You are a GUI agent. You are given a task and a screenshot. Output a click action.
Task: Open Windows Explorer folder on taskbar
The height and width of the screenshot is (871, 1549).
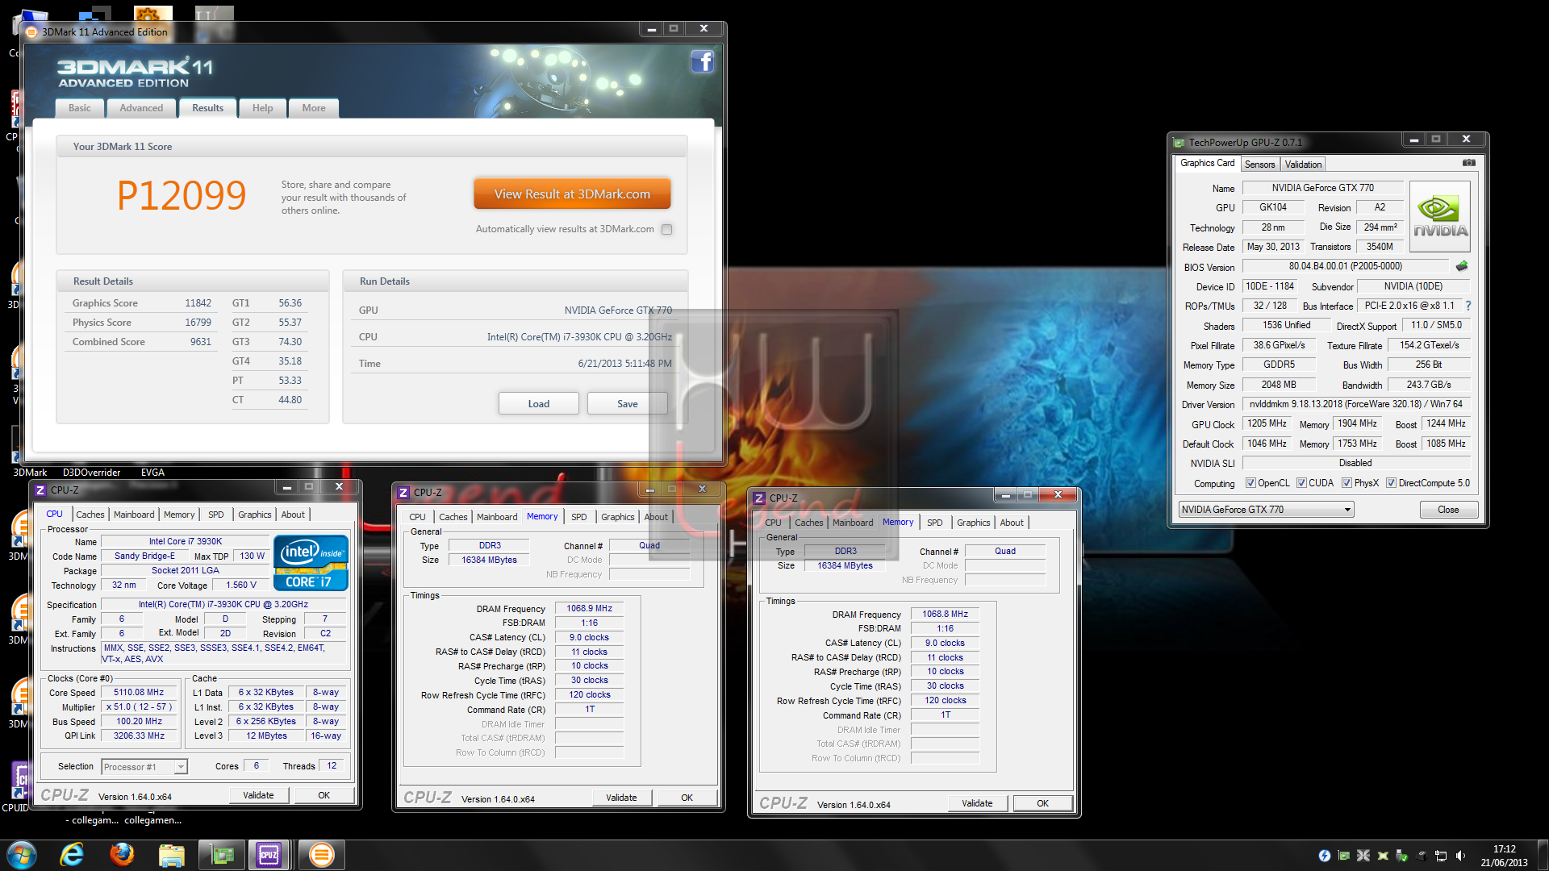tap(172, 855)
